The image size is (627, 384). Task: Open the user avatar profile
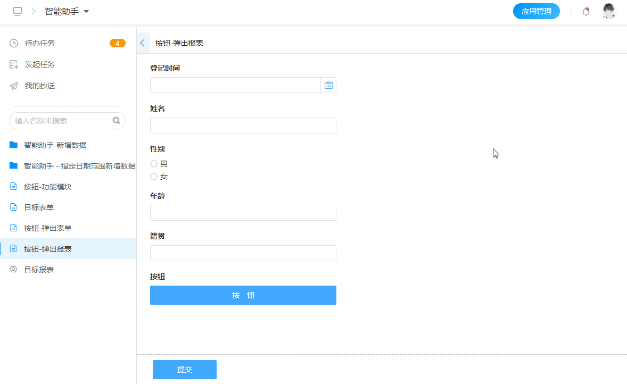[x=609, y=11]
